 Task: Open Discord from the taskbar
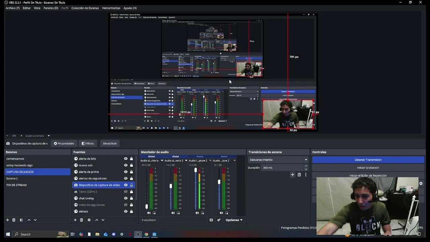tap(114, 234)
